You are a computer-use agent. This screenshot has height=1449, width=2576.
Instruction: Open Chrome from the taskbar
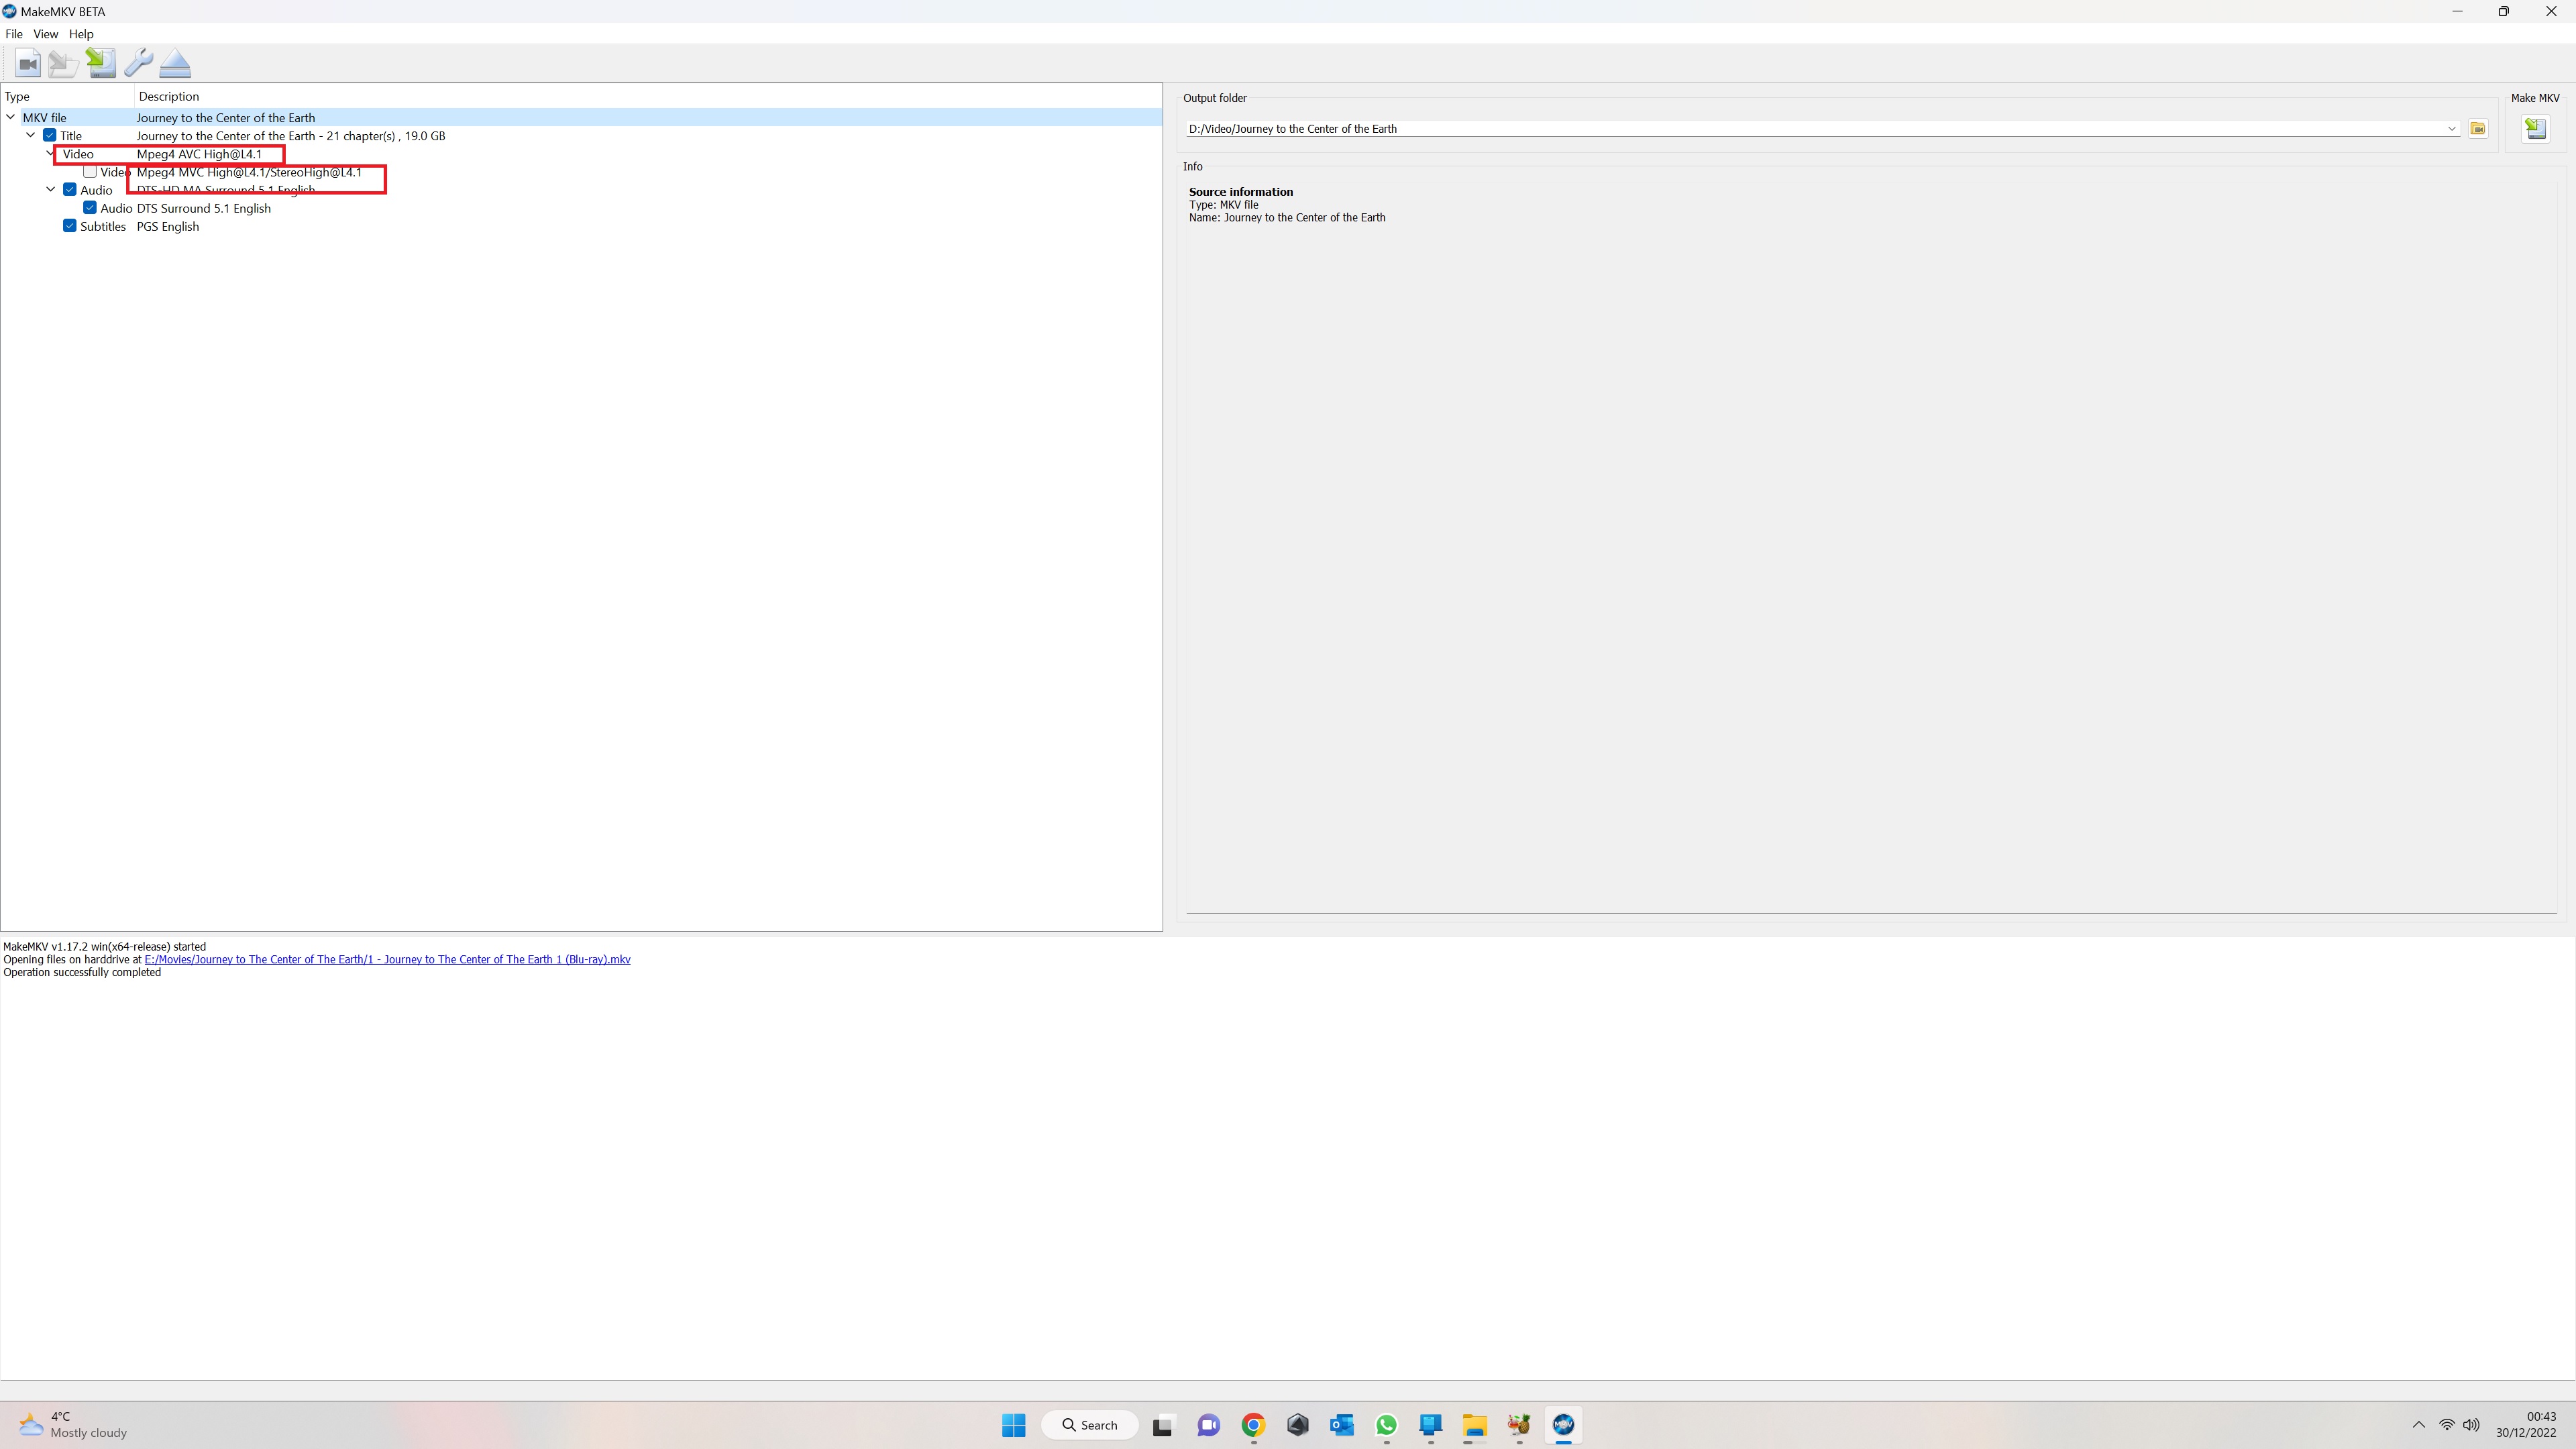[1253, 1425]
